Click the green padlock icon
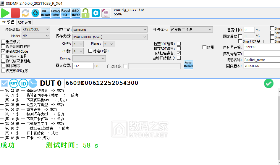280x165 pixels. pyautogui.click(x=86, y=13)
